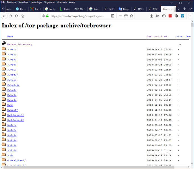Open the Parent Directory link
Viewport: 194px width, 169px height.
[x=20, y=44]
